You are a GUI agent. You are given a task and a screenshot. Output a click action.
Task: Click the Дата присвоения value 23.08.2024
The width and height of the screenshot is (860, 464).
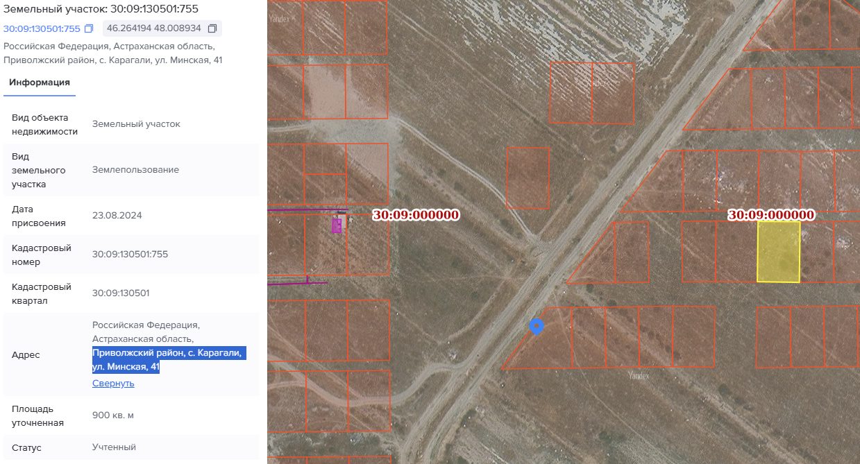(x=117, y=216)
